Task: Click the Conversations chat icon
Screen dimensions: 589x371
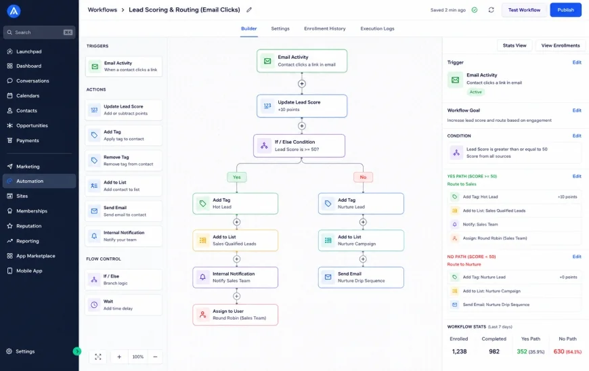Action: coord(9,81)
